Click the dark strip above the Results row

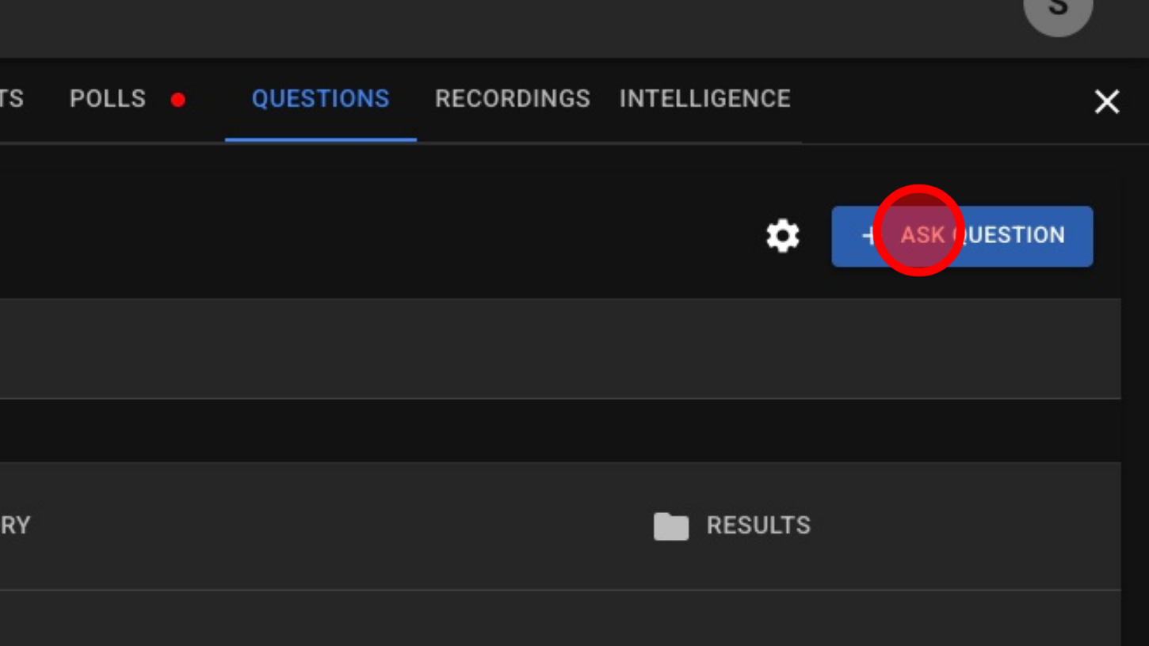(555, 431)
